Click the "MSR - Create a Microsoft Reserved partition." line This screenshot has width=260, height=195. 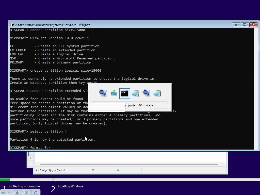62,58
